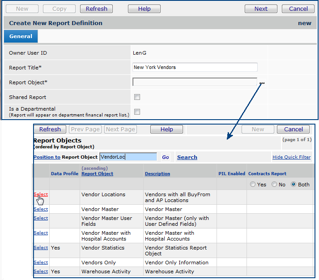Click into the Report Title field
Screen dimensions: 319x280
click(195, 67)
